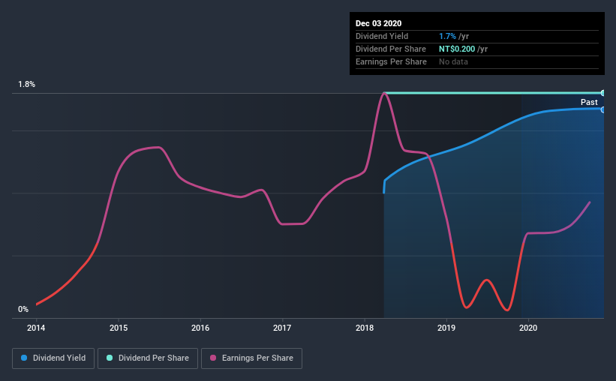Click the pink Earnings Per Share legend dot

coord(213,358)
